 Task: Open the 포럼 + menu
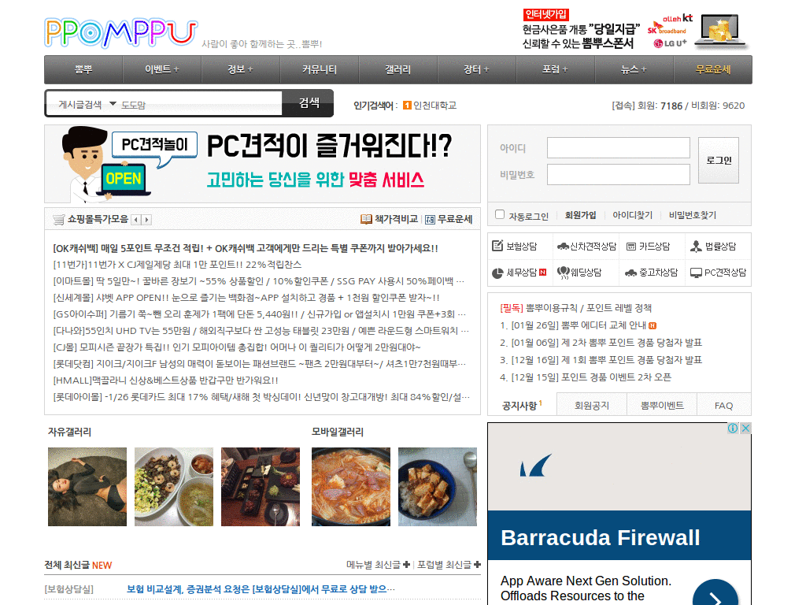tap(555, 69)
